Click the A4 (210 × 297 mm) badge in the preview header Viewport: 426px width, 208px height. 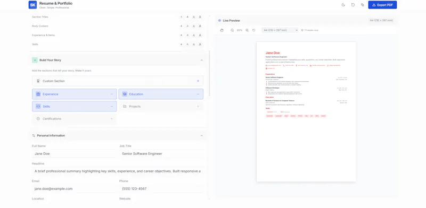click(381, 20)
